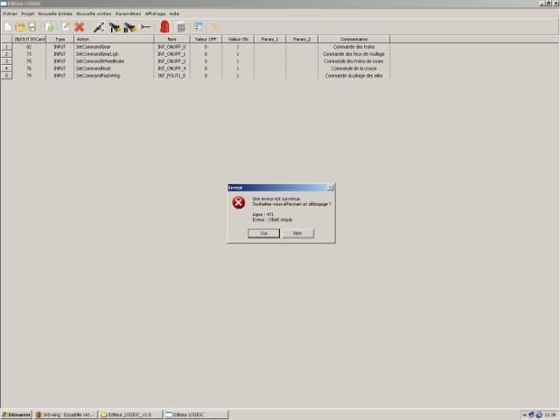
Task: Click the red X delete icon
Action: (80, 27)
